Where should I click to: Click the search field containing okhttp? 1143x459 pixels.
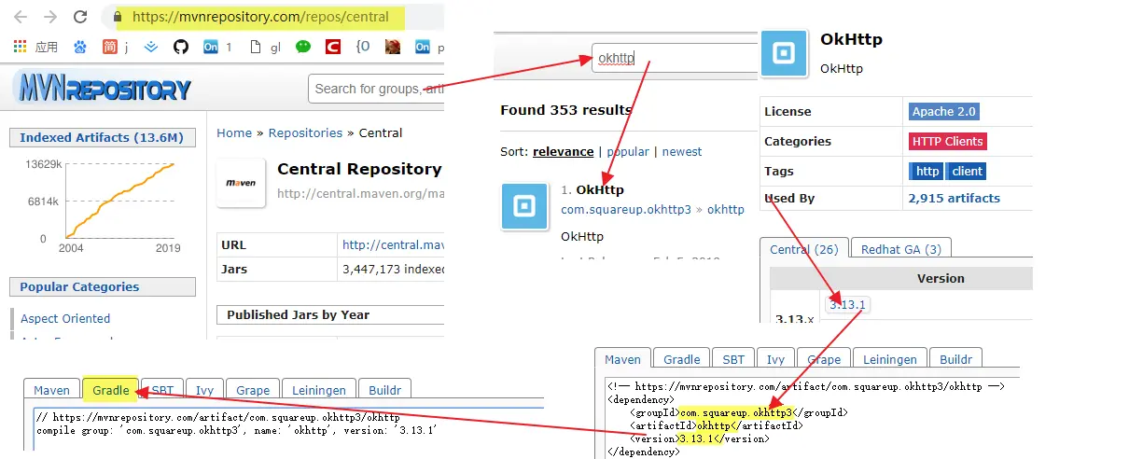676,58
